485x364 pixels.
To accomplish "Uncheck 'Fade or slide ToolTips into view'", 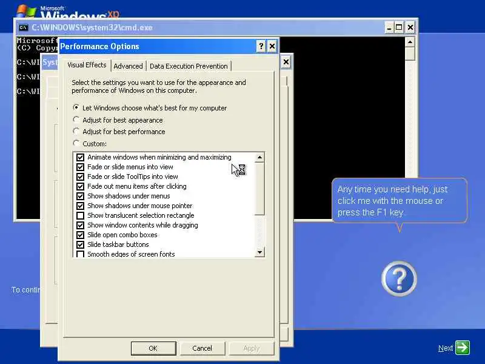I will (x=81, y=177).
